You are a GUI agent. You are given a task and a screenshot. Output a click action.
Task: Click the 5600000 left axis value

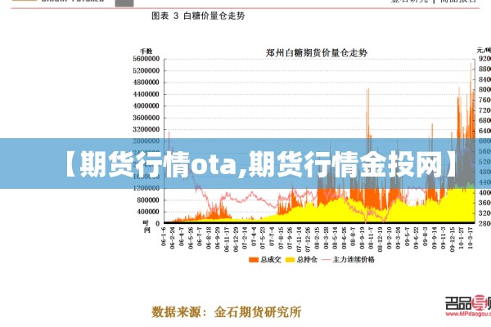pyautogui.click(x=146, y=59)
